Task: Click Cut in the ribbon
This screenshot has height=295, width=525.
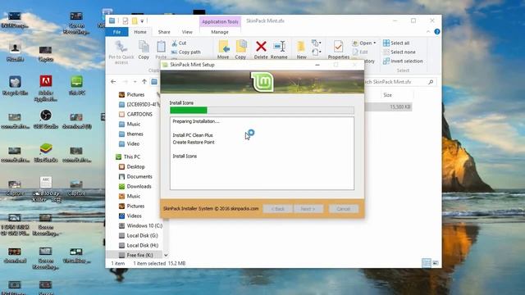Action: coord(179,43)
